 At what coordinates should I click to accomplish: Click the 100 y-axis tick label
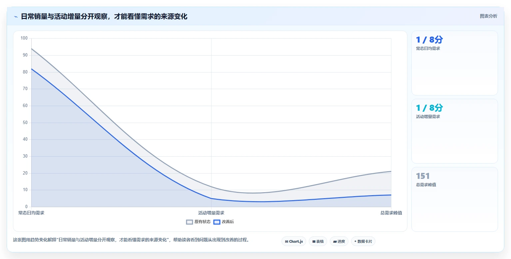[x=24, y=38]
